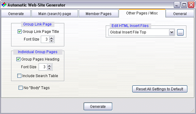Expand the Global Insert File Top dropdown arrow
Image resolution: width=196 pixels, height=114 pixels.
click(x=172, y=32)
